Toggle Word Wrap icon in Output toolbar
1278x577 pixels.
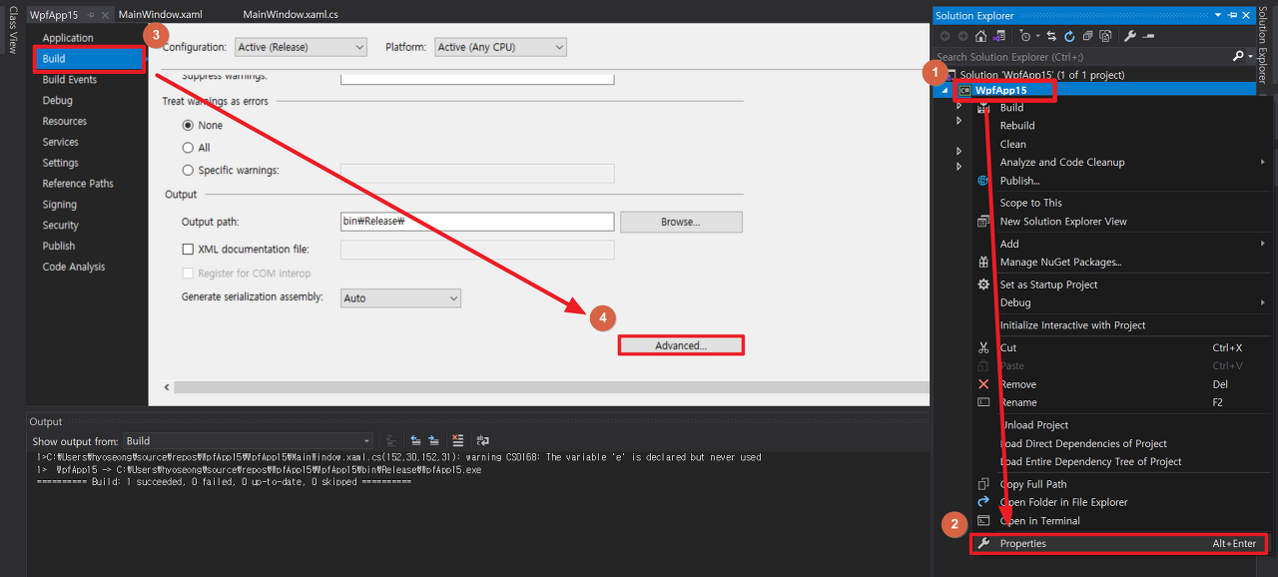(482, 440)
